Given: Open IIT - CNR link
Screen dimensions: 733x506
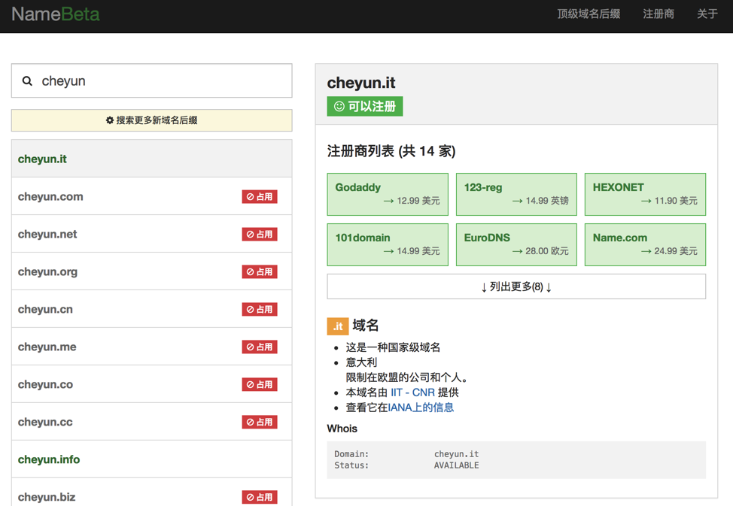Looking at the screenshot, I should [x=412, y=392].
